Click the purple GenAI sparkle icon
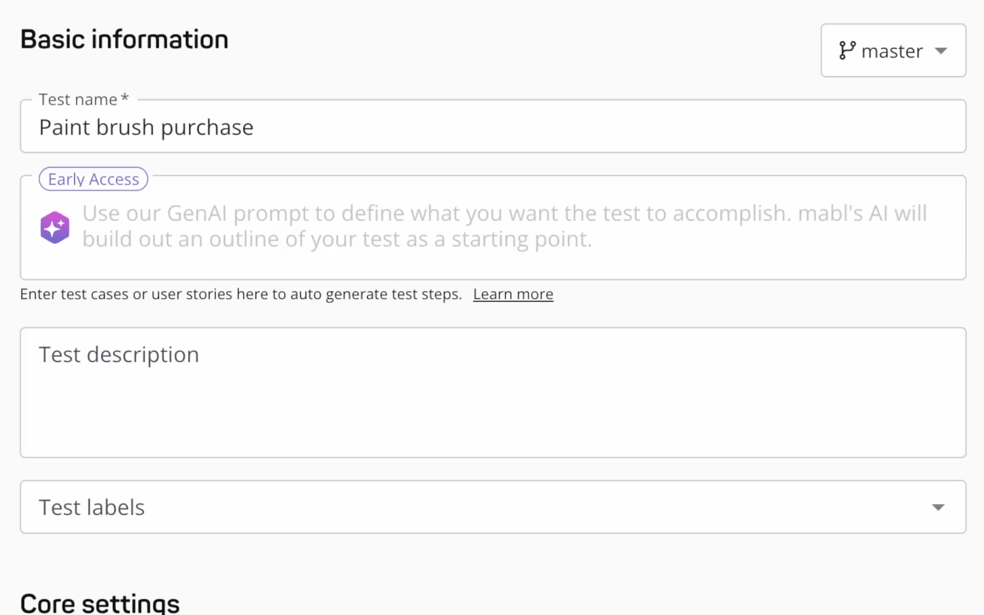This screenshot has width=984, height=615. coord(55,227)
